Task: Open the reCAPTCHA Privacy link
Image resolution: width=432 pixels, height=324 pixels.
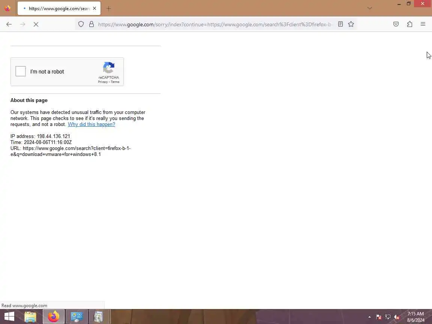Action: [x=103, y=82]
